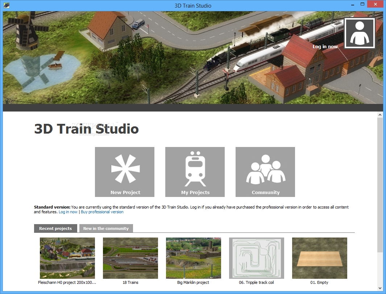Open the Community people tile

pos(265,172)
